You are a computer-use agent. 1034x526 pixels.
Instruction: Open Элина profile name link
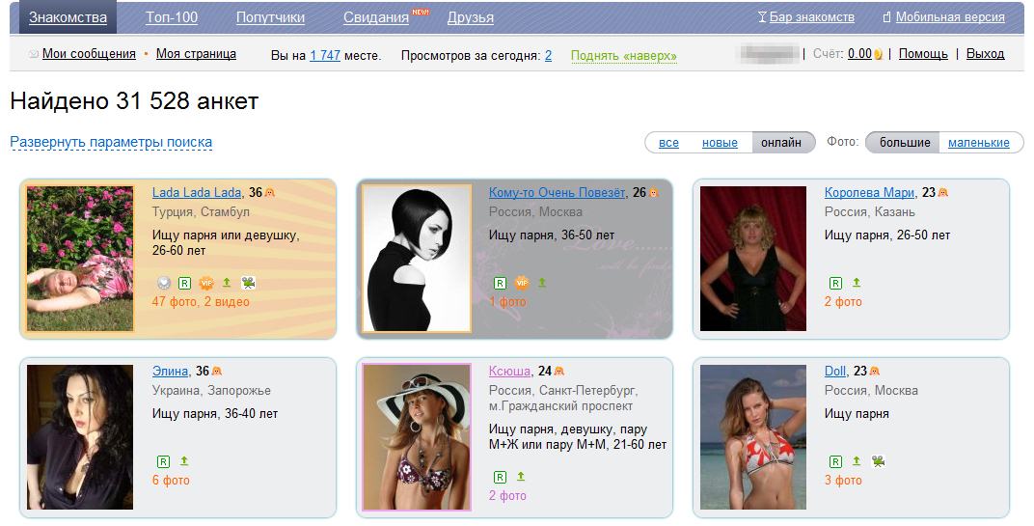(170, 372)
